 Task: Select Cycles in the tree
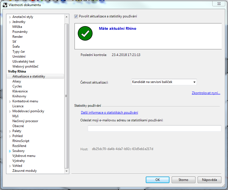point(17,86)
